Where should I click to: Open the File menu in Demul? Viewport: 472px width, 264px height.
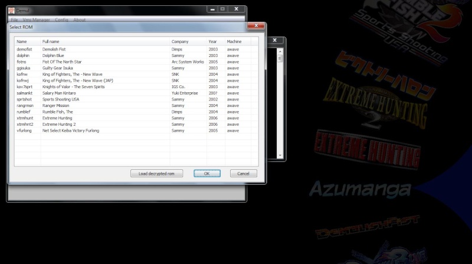point(14,20)
